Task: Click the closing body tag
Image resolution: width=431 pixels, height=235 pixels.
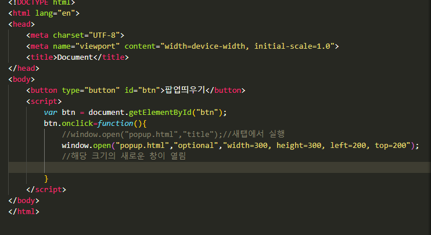Action: click(24, 200)
